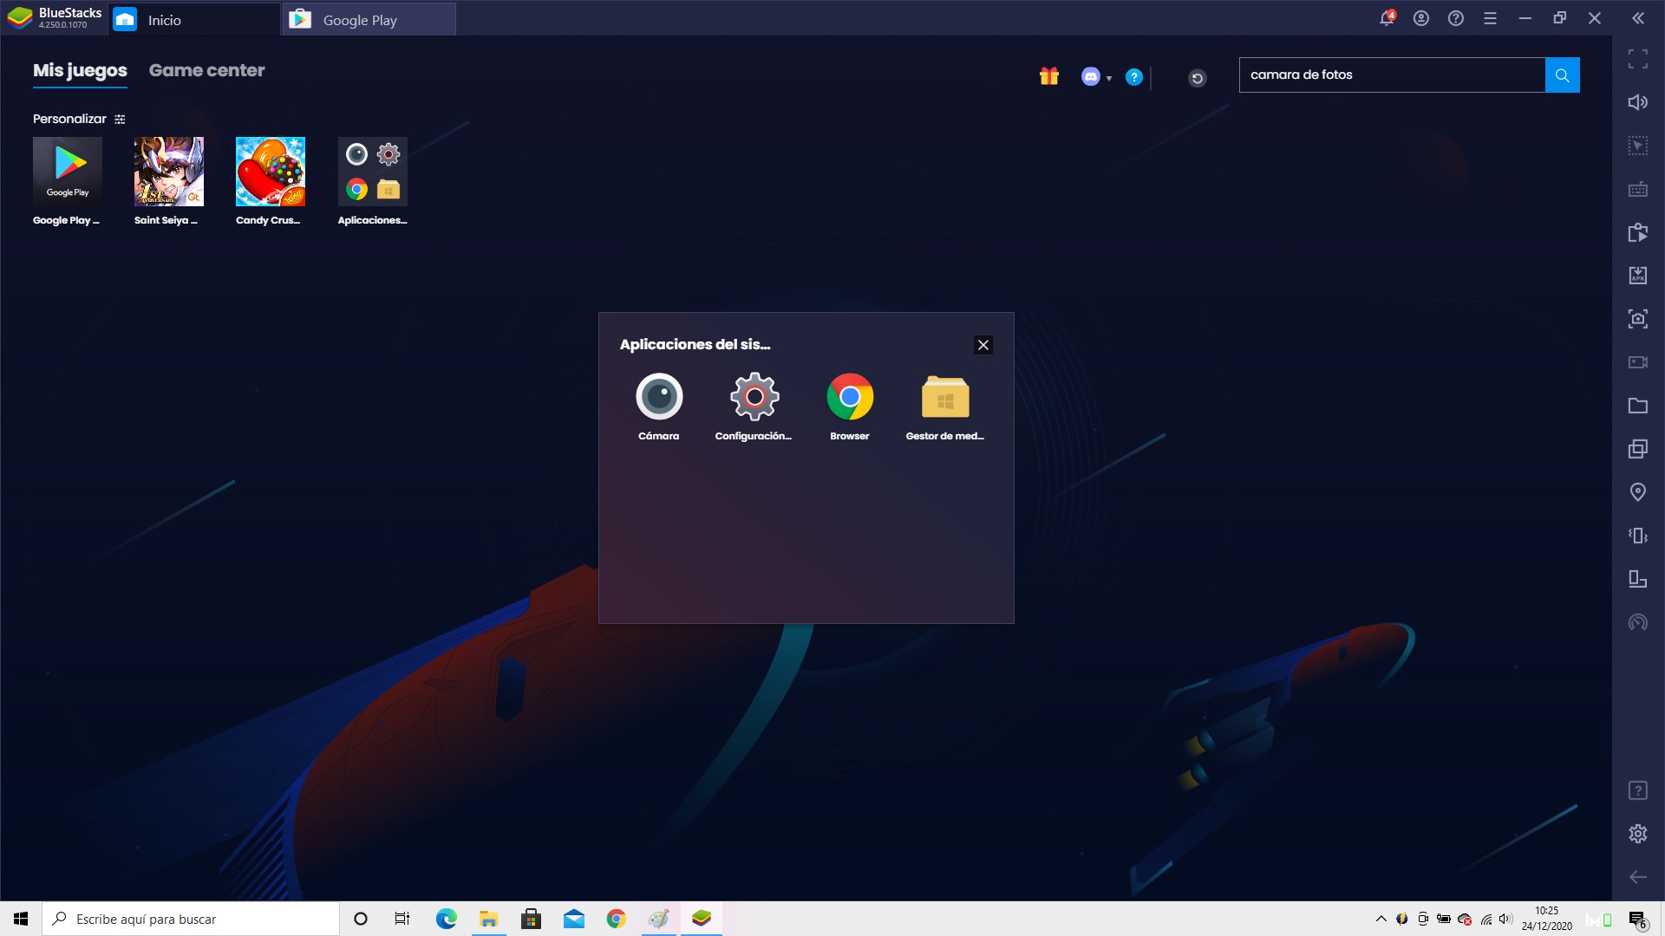Open Microsoft Edge from the Windows taskbar
Screen dimensions: 1665x936
pyautogui.click(x=446, y=919)
